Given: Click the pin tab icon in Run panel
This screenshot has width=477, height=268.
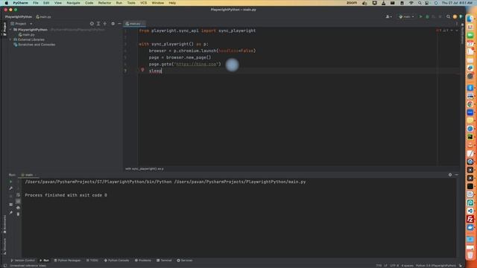Looking at the screenshot, I should point(11,213).
